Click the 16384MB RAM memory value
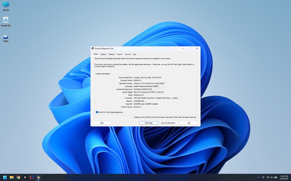The height and width of the screenshot is (181, 291). (x=139, y=101)
